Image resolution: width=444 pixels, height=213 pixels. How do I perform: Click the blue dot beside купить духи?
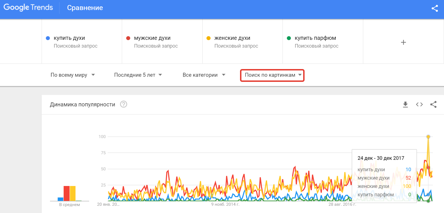[48, 38]
